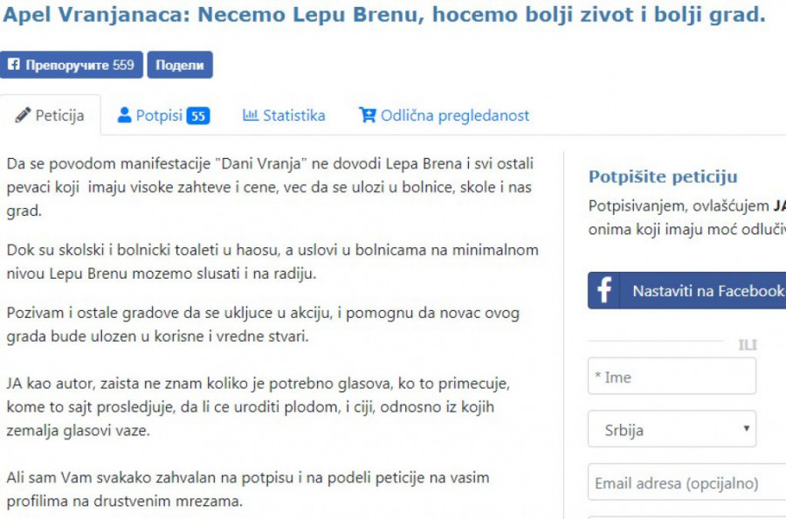Open the Odlična pregledanost tab
This screenshot has width=786, height=519.
(x=445, y=115)
